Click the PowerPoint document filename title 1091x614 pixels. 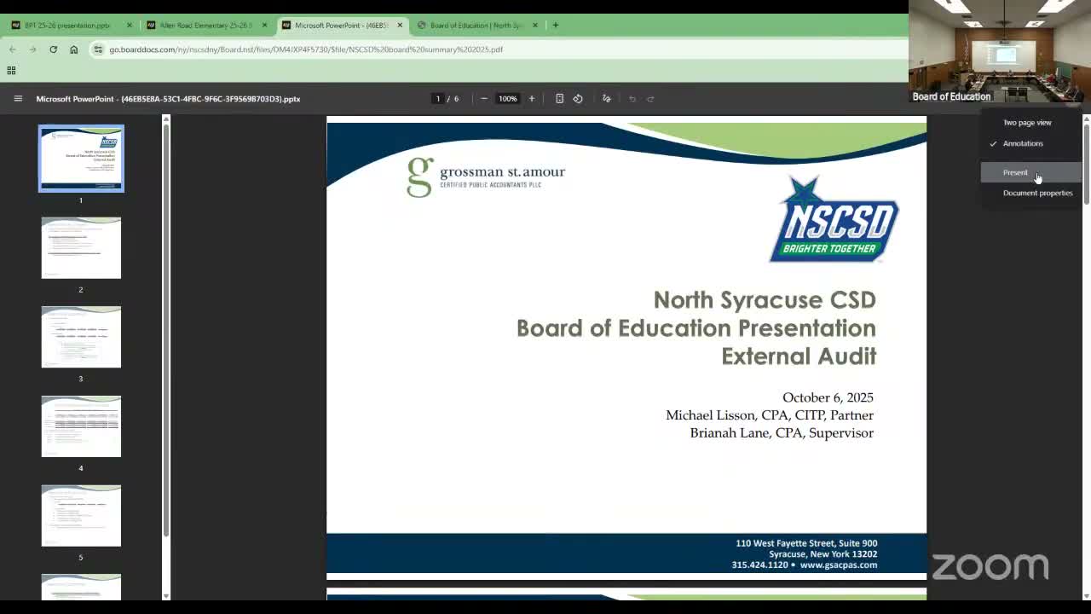click(x=168, y=99)
